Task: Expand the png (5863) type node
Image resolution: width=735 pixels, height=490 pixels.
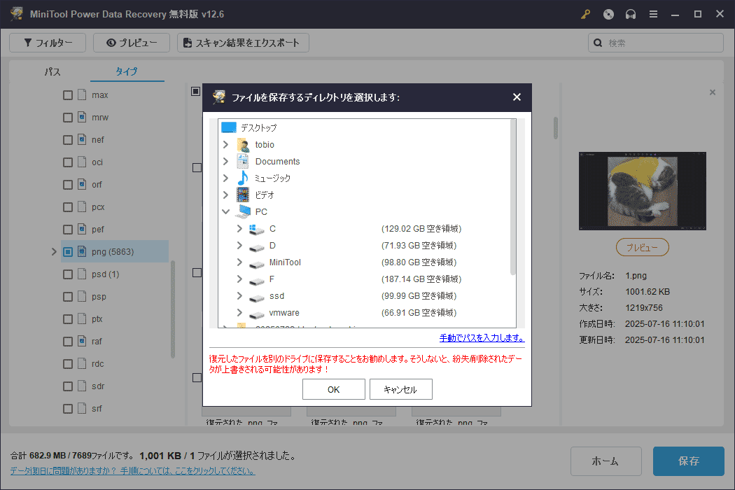Action: click(x=54, y=252)
